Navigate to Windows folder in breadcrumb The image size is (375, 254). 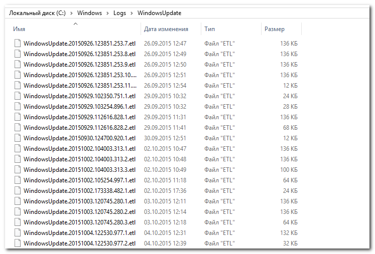point(89,13)
